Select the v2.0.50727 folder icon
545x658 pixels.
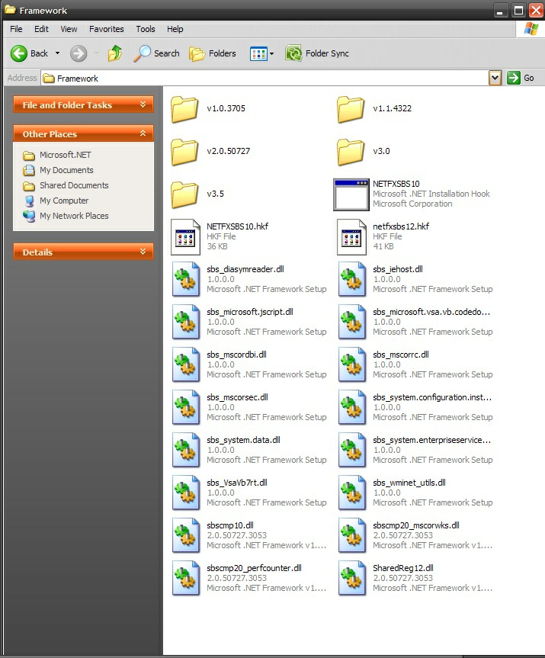(184, 152)
